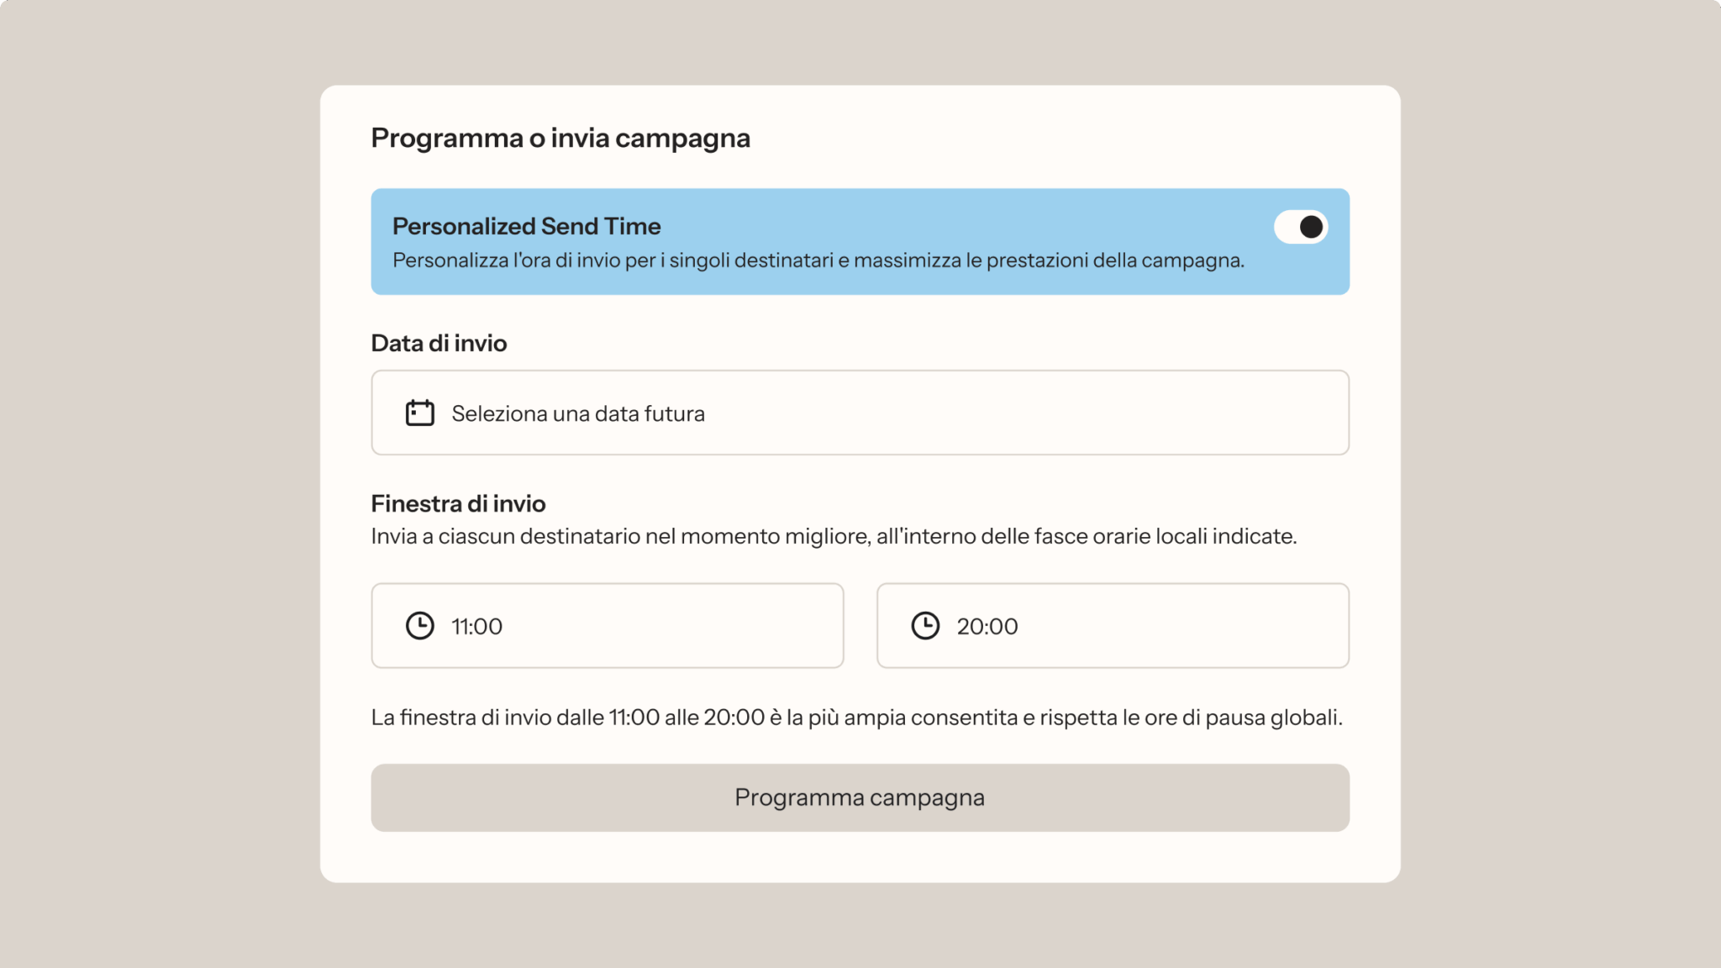Click the clock symbol in the end time box
The width and height of the screenshot is (1721, 968).
click(x=925, y=625)
